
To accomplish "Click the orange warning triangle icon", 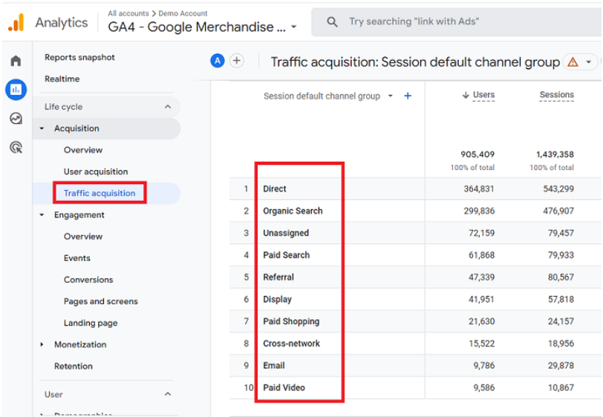I will 573,62.
